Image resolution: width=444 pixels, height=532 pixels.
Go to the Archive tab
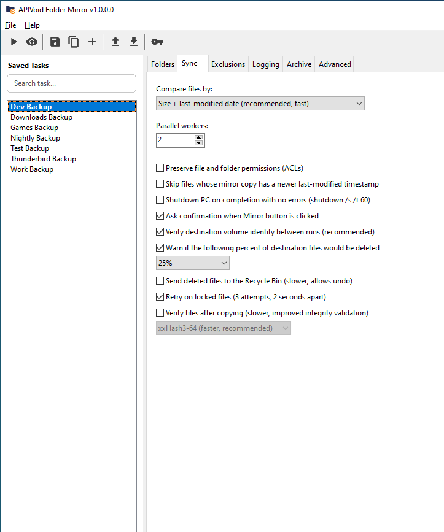coord(299,64)
